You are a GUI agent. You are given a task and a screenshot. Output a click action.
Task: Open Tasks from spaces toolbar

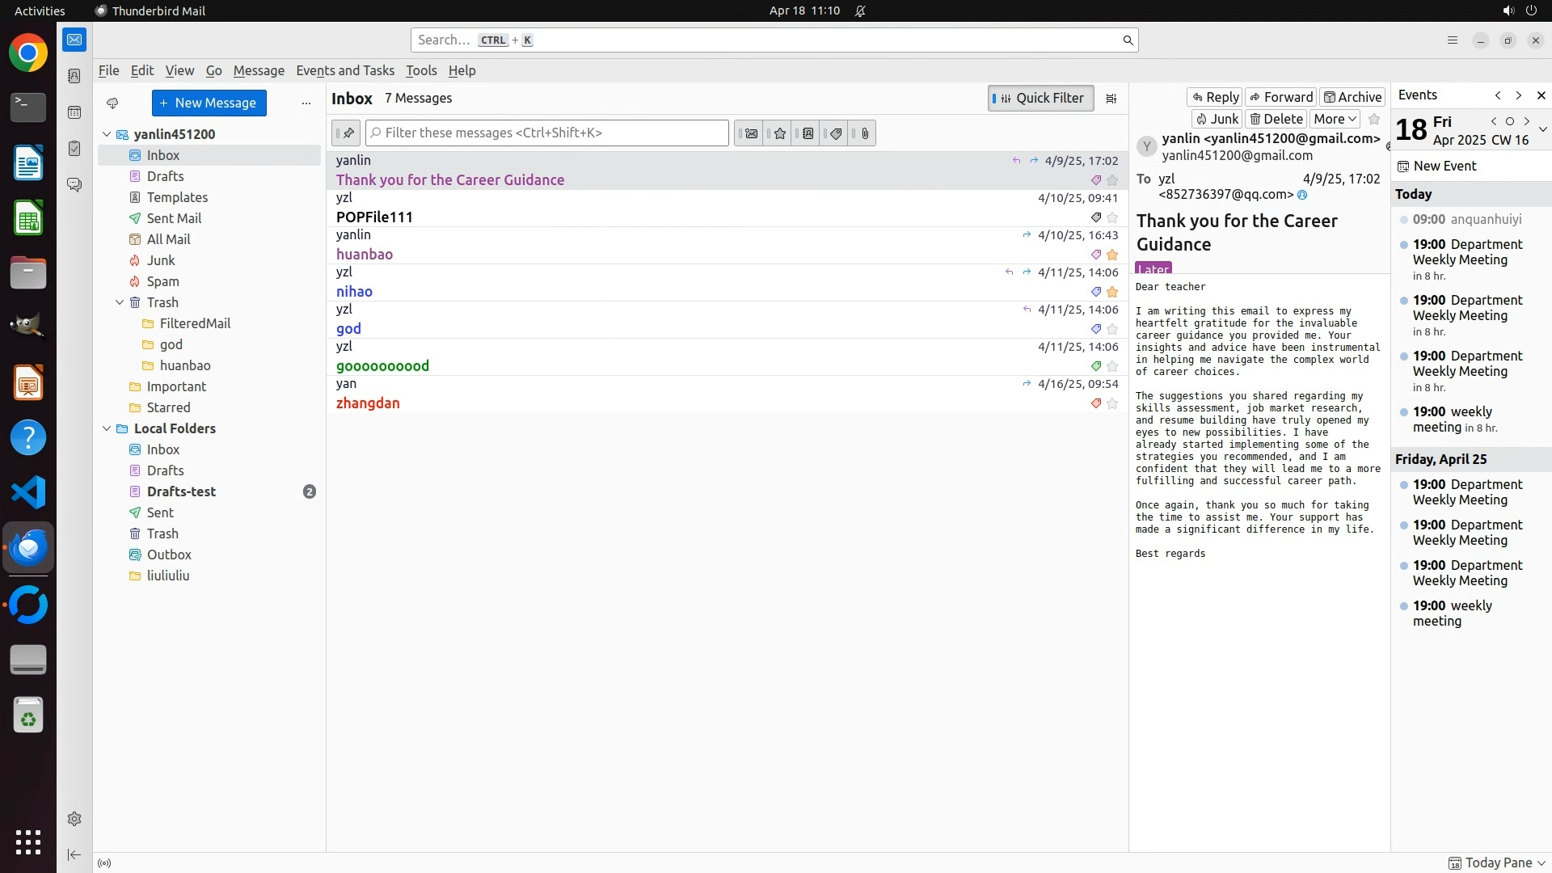click(74, 149)
